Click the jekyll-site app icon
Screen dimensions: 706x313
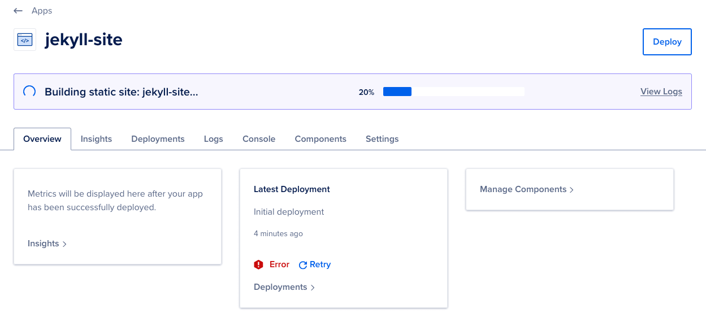pos(25,40)
